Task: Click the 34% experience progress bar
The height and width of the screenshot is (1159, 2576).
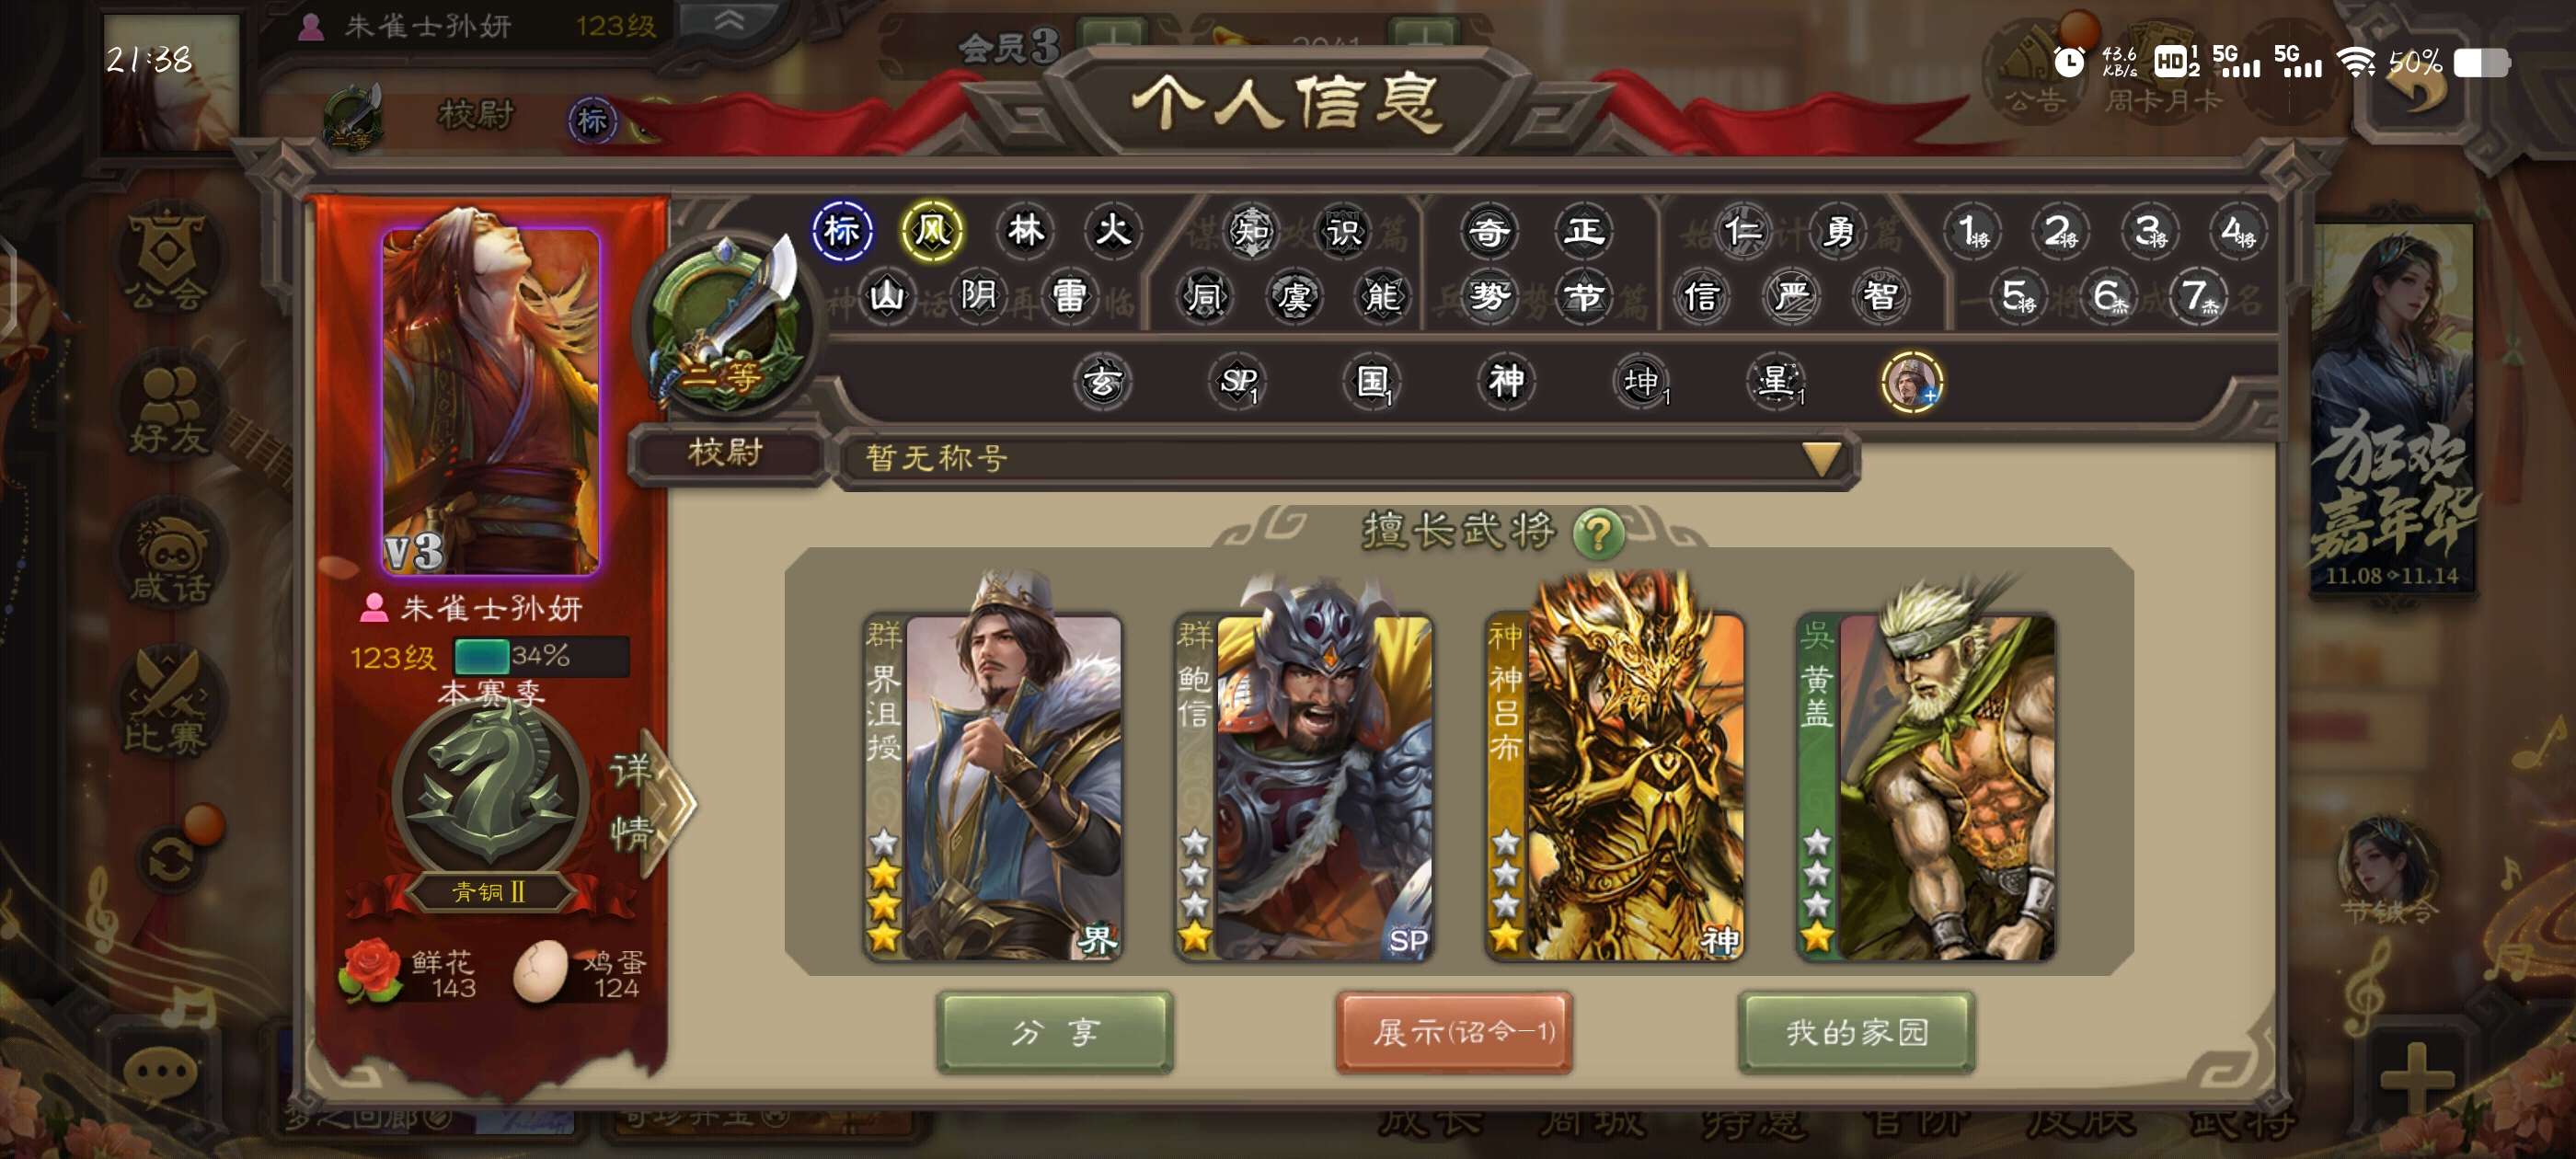Action: (541, 657)
